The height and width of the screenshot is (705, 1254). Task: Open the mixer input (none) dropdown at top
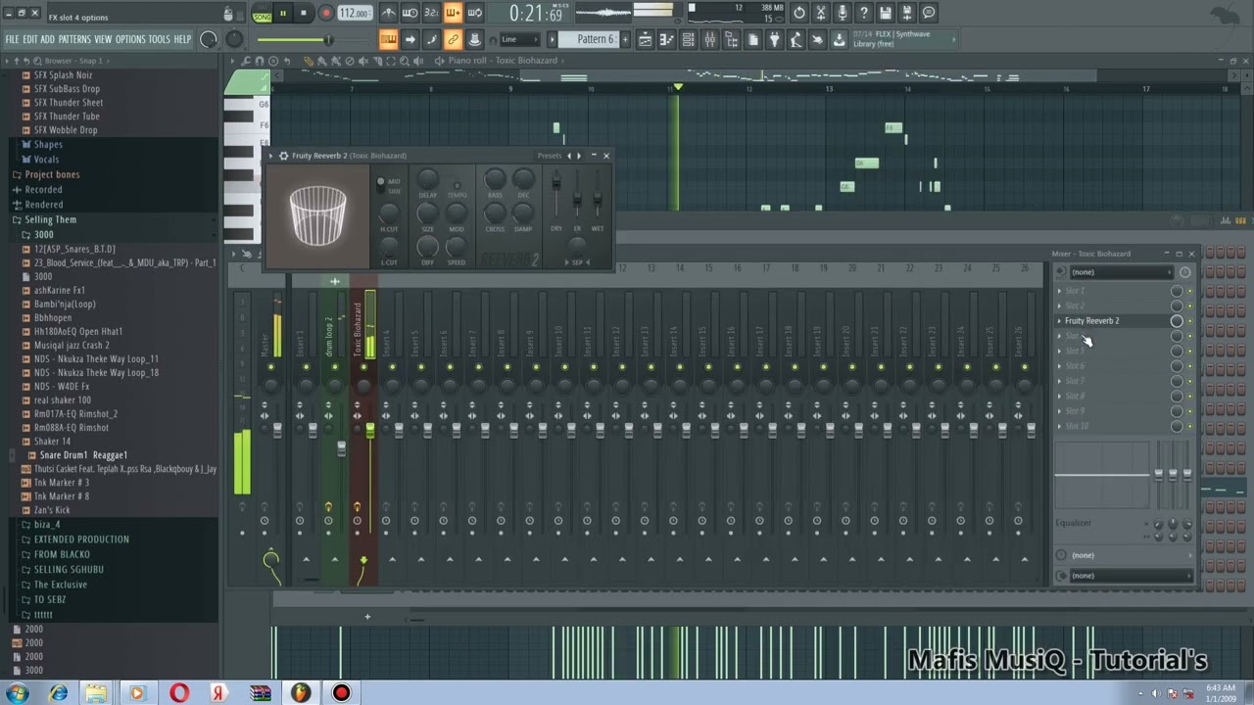[1120, 272]
